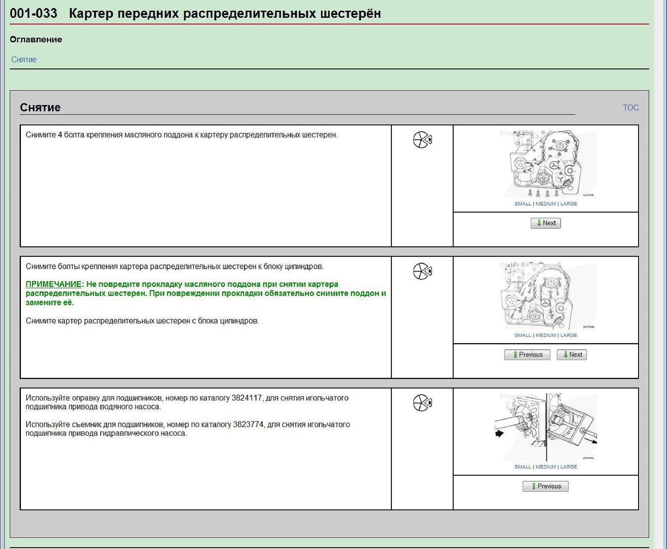Screen dimensions: 667x549
Task: Click Previous button in the second step
Action: pos(527,355)
